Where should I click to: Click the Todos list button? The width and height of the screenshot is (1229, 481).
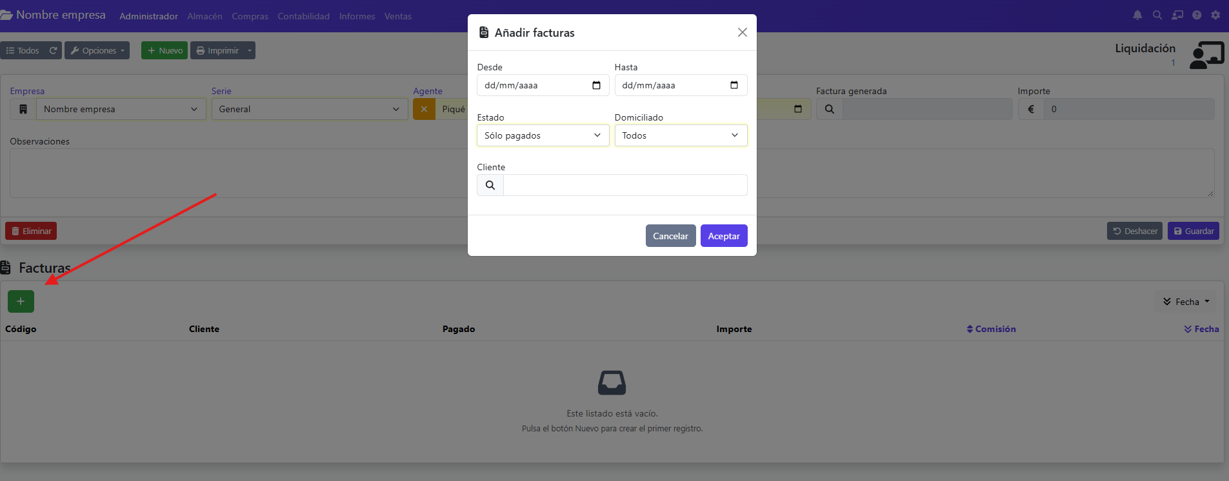[x=23, y=50]
